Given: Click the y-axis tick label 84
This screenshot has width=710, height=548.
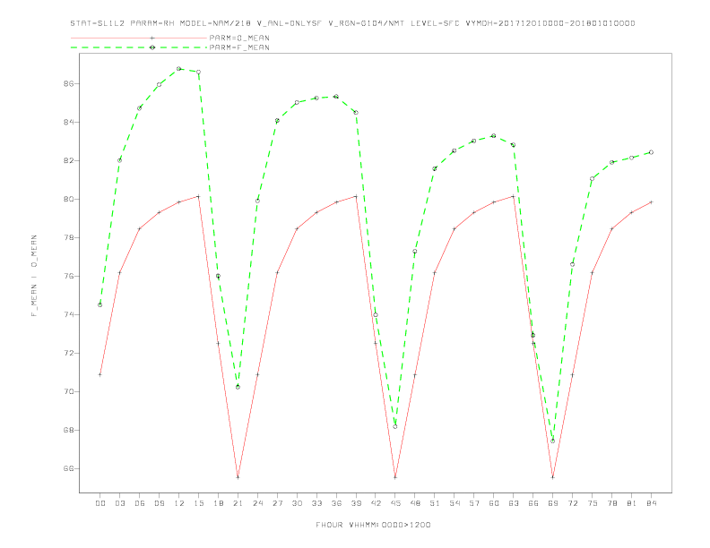Looking at the screenshot, I should 69,123.
